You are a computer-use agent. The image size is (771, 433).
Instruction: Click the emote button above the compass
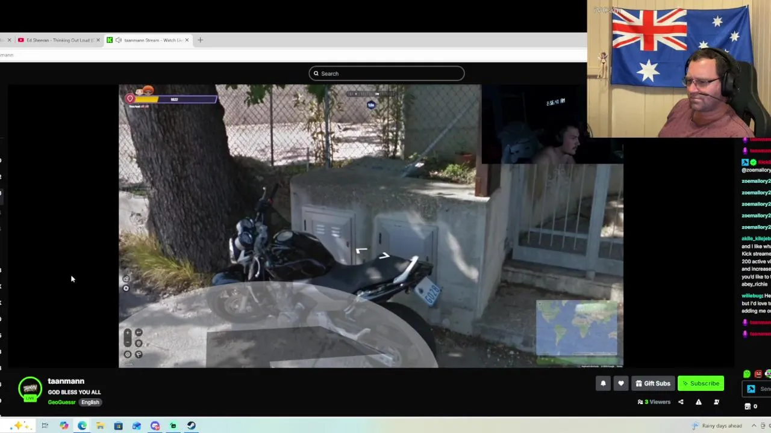coord(126,278)
